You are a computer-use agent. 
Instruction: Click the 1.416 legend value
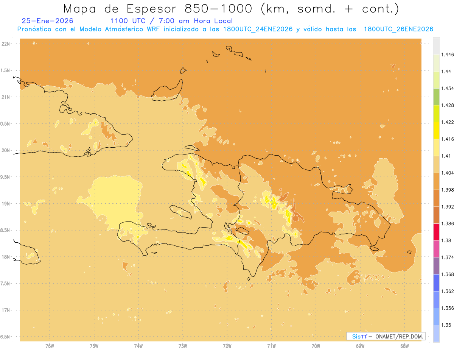[448, 139]
